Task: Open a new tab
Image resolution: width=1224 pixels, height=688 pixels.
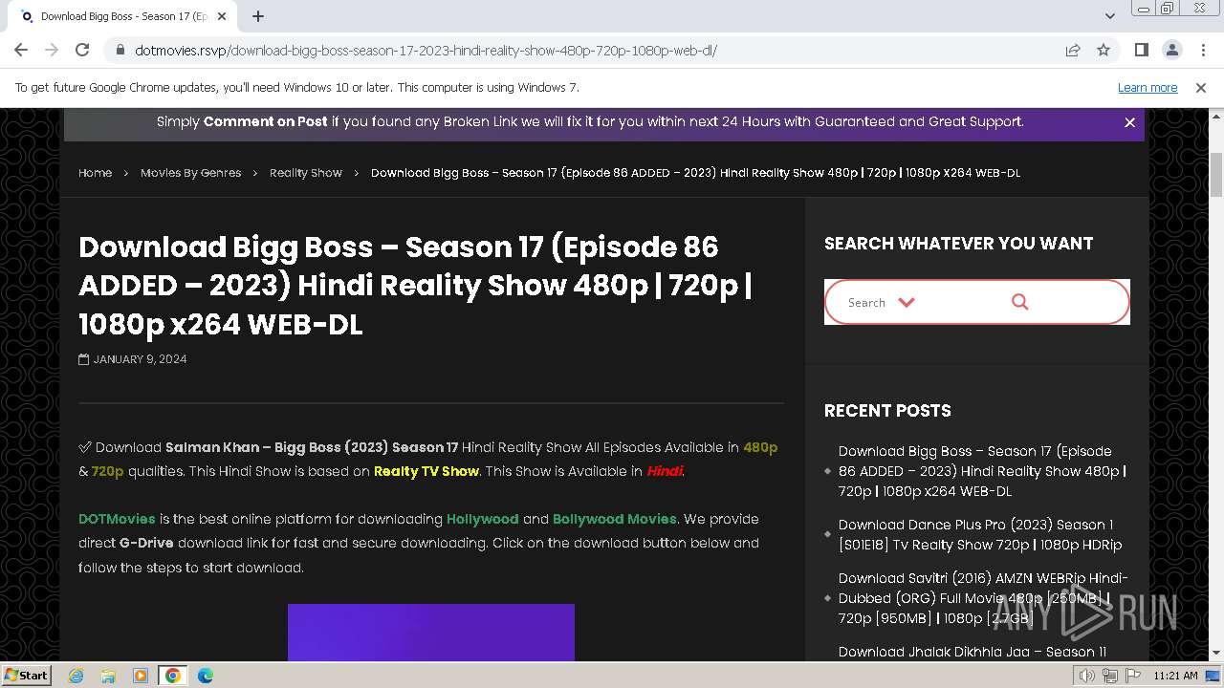Action: [258, 16]
